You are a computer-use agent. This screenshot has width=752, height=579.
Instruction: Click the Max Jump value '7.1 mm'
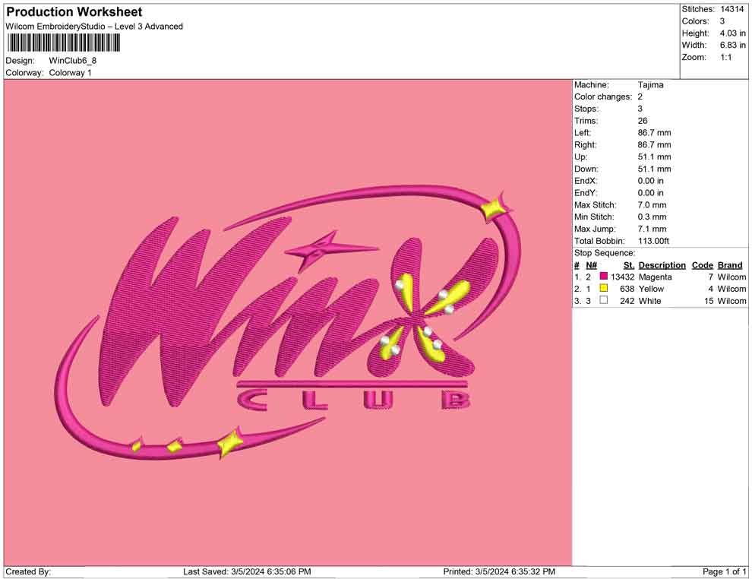point(652,229)
